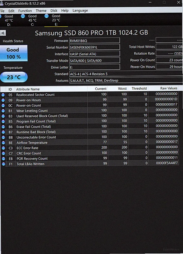The image size is (183, 254).
Task: Go to previous disk with left arrow
Action: 3,33
